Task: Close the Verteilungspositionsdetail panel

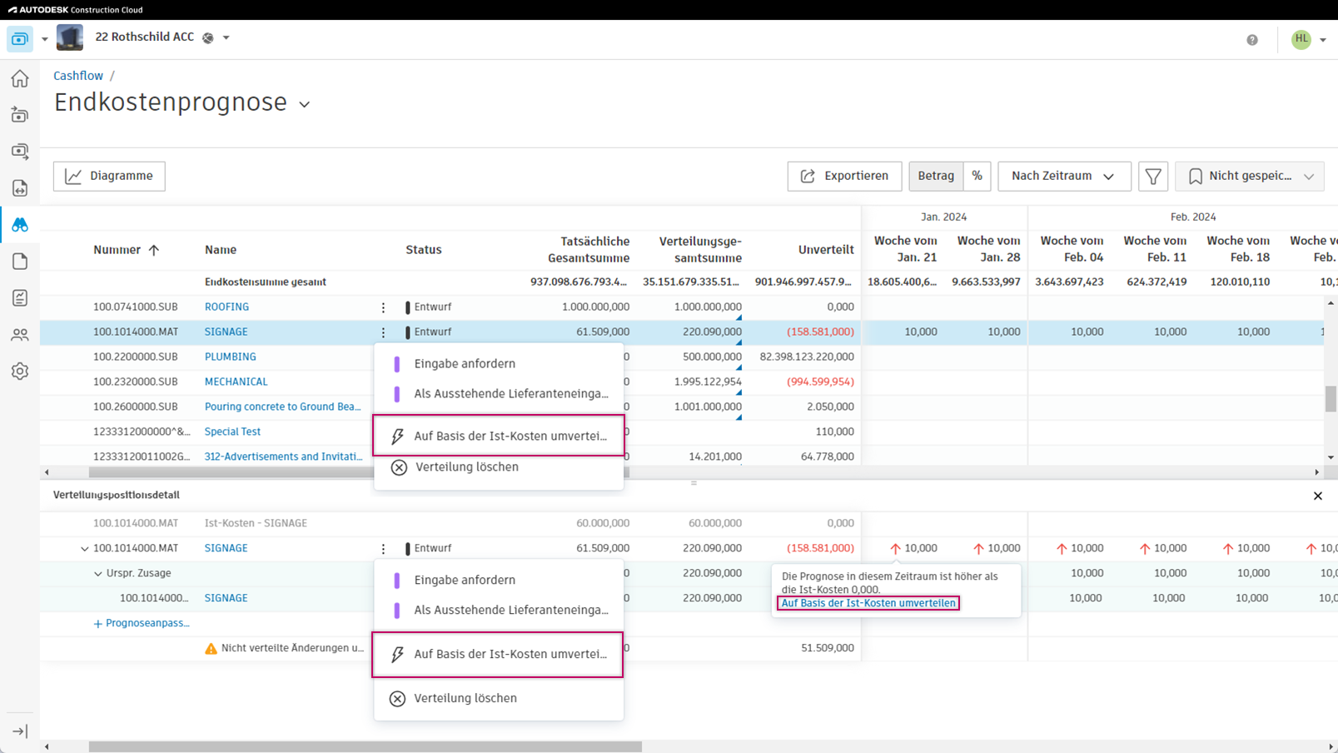Action: pyautogui.click(x=1318, y=496)
